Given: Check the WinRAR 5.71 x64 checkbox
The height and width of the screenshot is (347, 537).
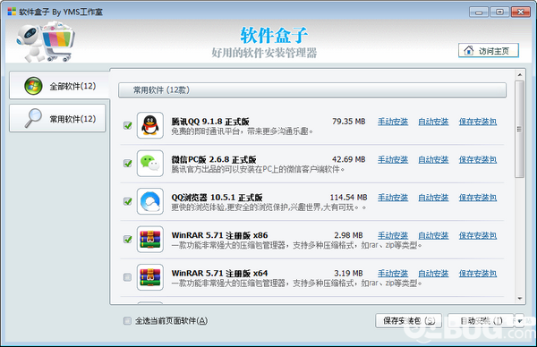Looking at the screenshot, I should 127,277.
